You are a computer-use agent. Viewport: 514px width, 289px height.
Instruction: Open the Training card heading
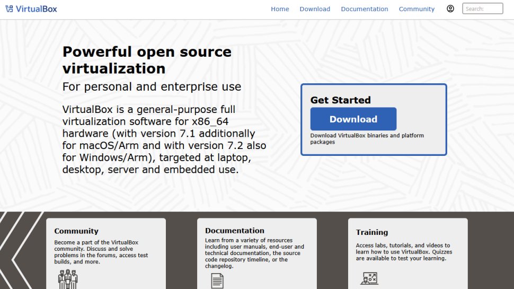(372, 232)
